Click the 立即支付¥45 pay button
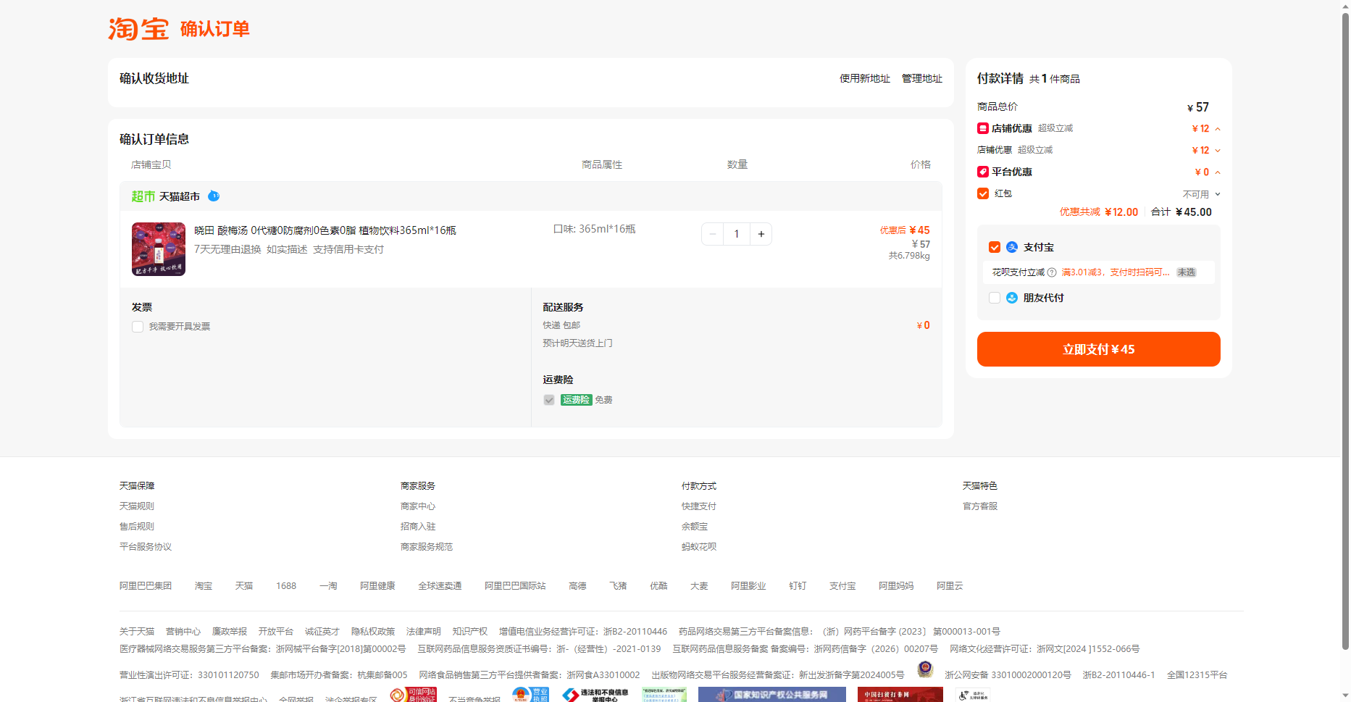This screenshot has height=702, width=1351. [x=1098, y=349]
